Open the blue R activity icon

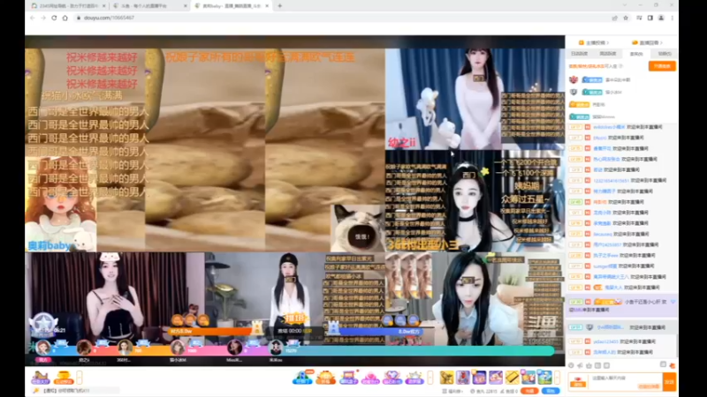[302, 378]
